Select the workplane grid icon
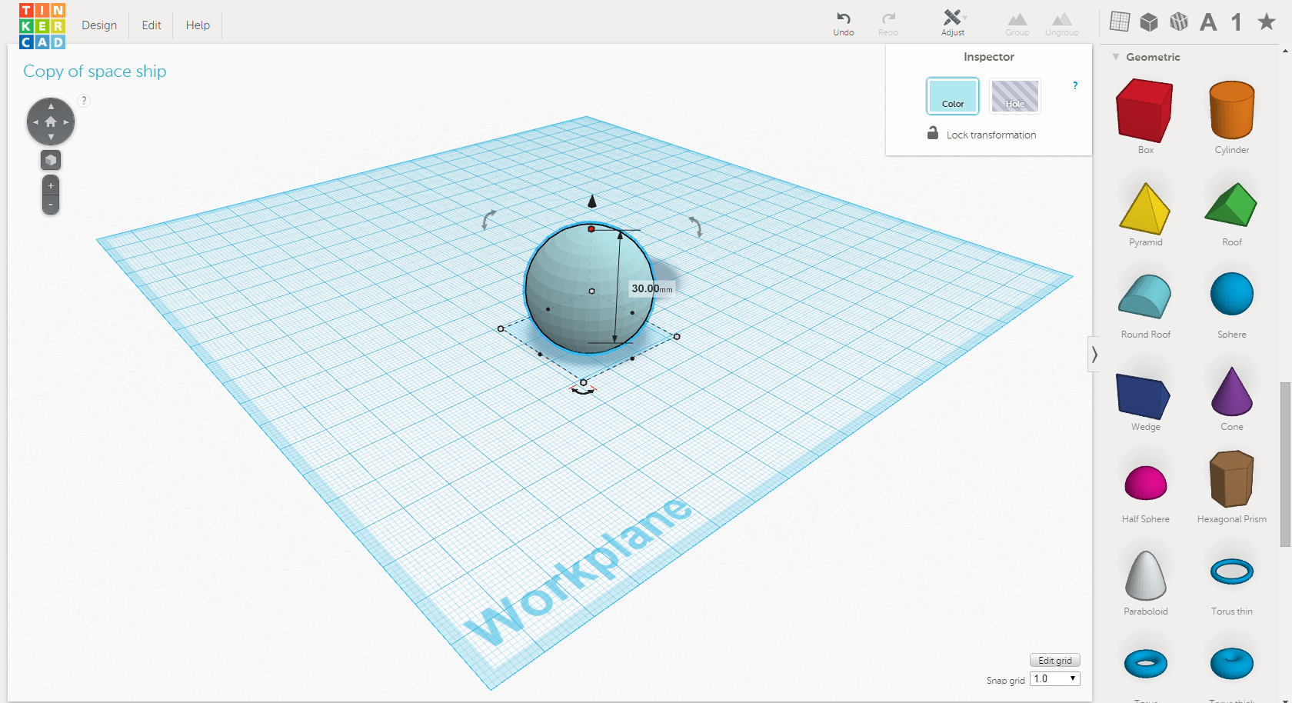Screen dimensions: 1292x703 coord(1120,22)
